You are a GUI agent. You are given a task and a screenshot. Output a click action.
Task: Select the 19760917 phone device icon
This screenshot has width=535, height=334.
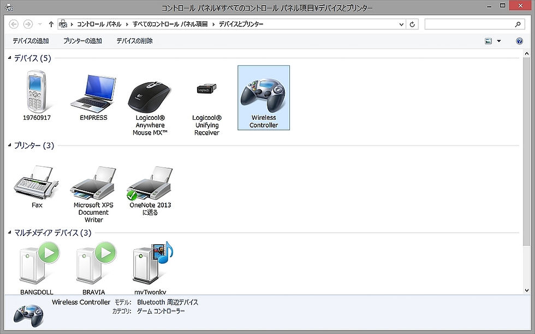pos(37,92)
